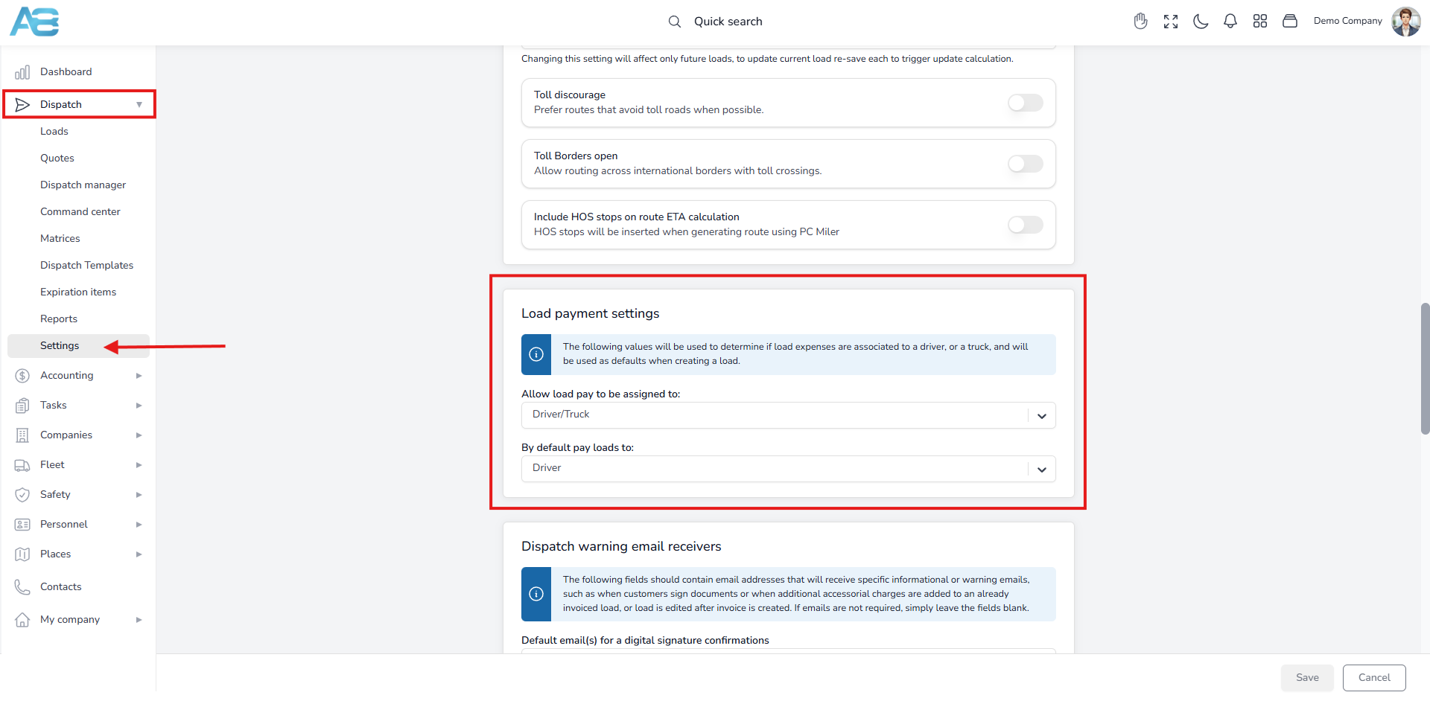Screen dimensions: 1430x701
Task: Open the Dashboard page
Action: point(66,72)
